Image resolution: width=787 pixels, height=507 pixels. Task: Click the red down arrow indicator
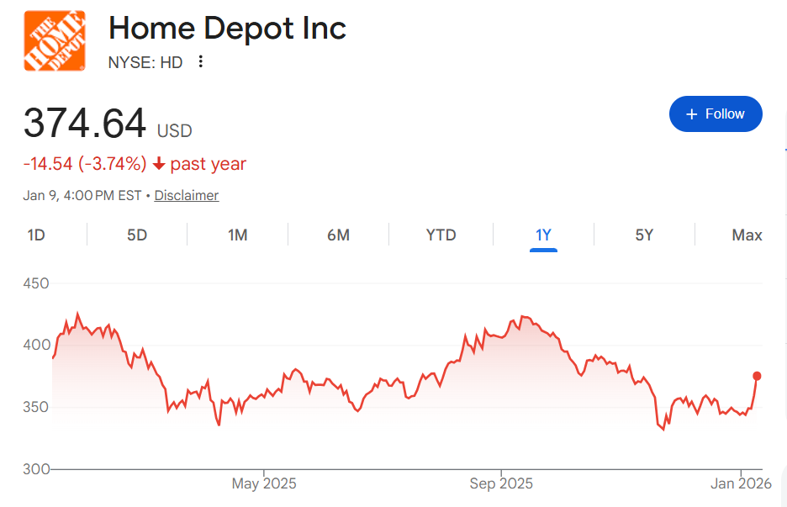coord(159,164)
